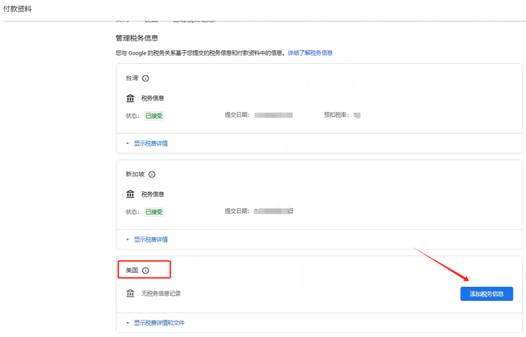Click the 税务信息 label in the 新加坡 card

click(x=152, y=194)
